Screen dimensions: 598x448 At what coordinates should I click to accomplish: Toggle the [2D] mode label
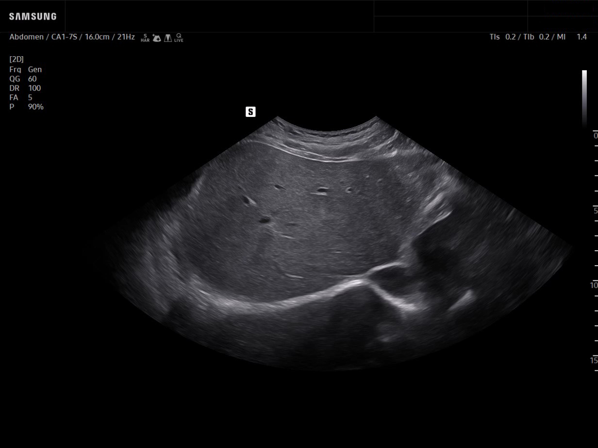(16, 59)
